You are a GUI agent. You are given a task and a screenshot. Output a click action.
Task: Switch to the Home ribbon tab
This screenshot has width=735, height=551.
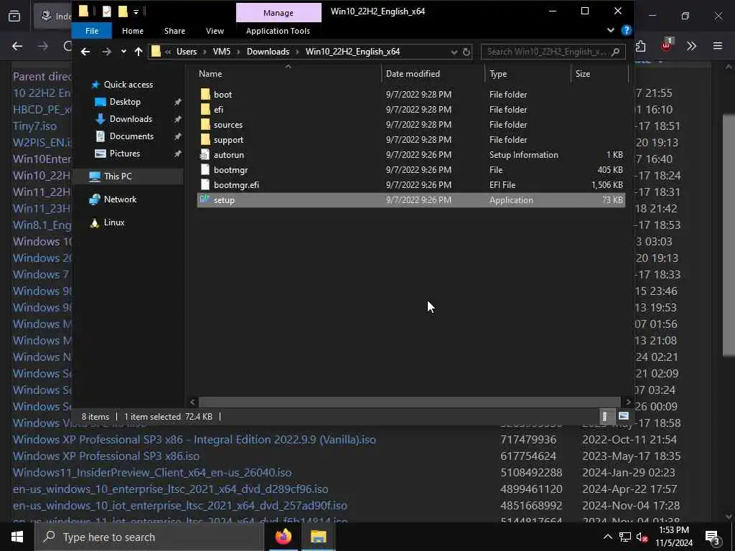click(133, 31)
